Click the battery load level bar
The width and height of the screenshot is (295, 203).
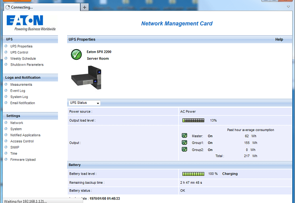[193, 174]
